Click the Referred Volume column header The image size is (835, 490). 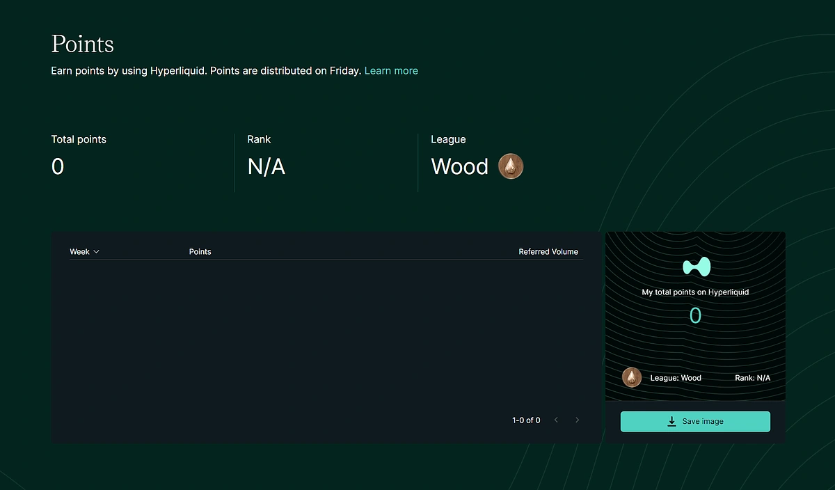[x=548, y=252]
